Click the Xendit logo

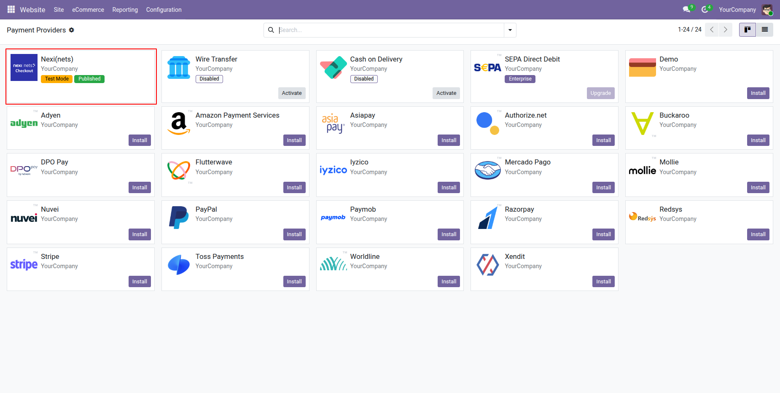[487, 264]
